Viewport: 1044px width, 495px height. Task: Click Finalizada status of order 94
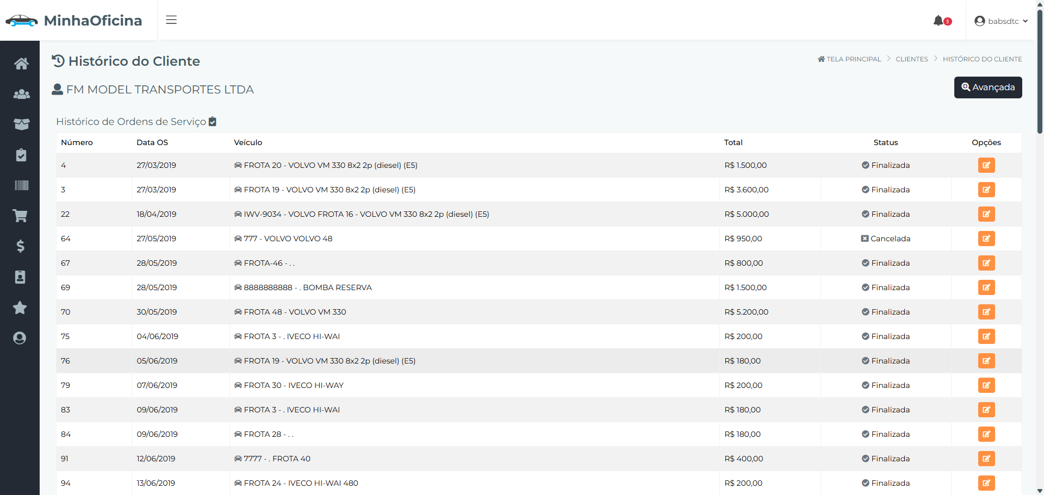click(886, 483)
